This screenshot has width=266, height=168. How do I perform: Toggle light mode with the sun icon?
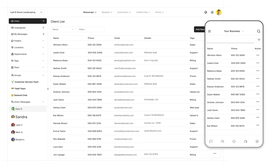point(212,12)
